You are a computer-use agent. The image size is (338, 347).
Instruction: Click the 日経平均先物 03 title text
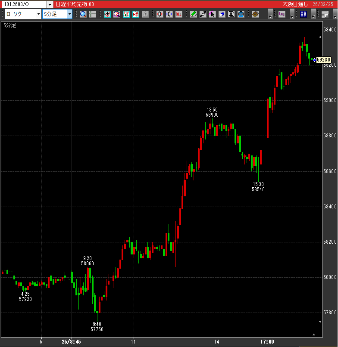tap(75, 4)
